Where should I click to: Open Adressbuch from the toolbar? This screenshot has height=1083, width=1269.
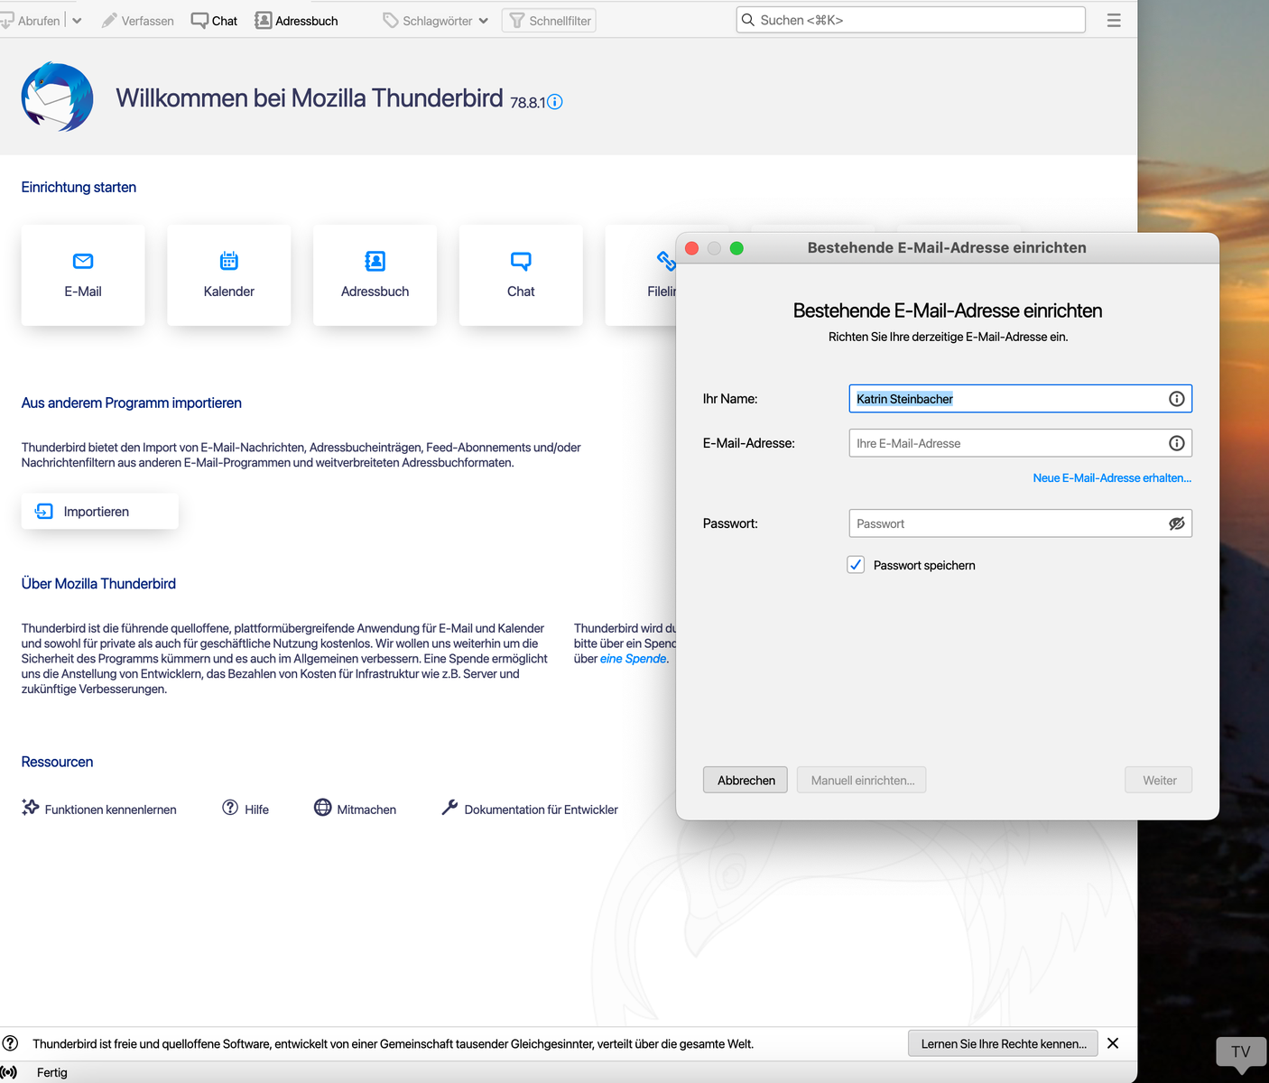click(x=297, y=20)
